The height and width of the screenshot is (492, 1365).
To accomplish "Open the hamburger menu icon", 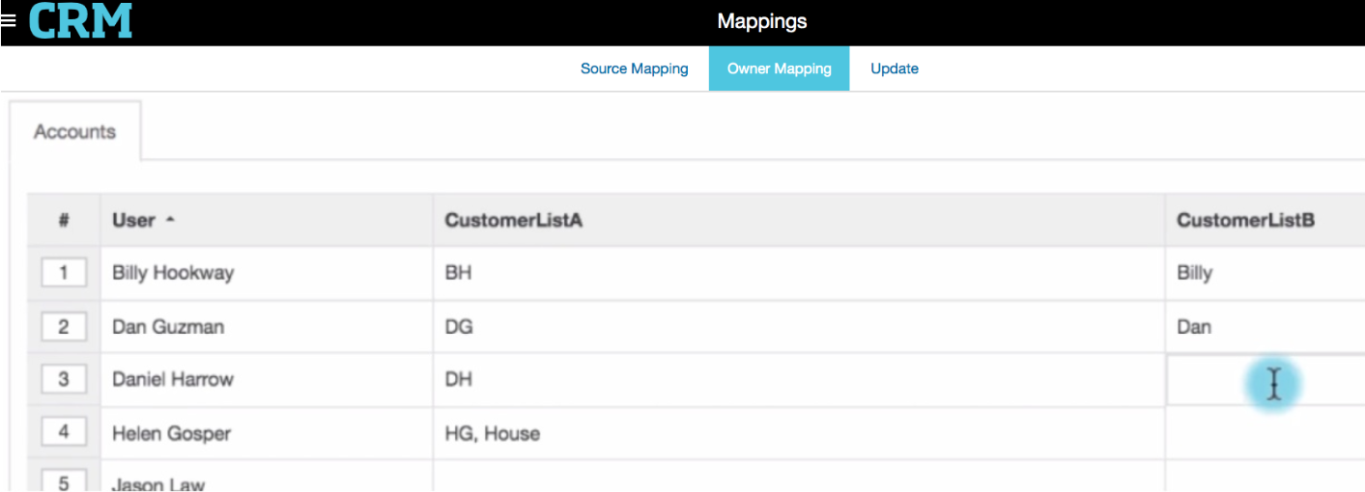I will (x=9, y=20).
